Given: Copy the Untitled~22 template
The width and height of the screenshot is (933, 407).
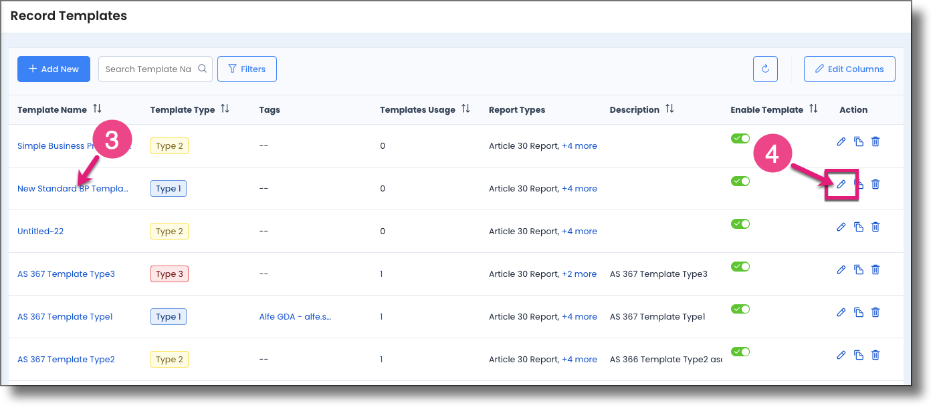Looking at the screenshot, I should (x=859, y=227).
